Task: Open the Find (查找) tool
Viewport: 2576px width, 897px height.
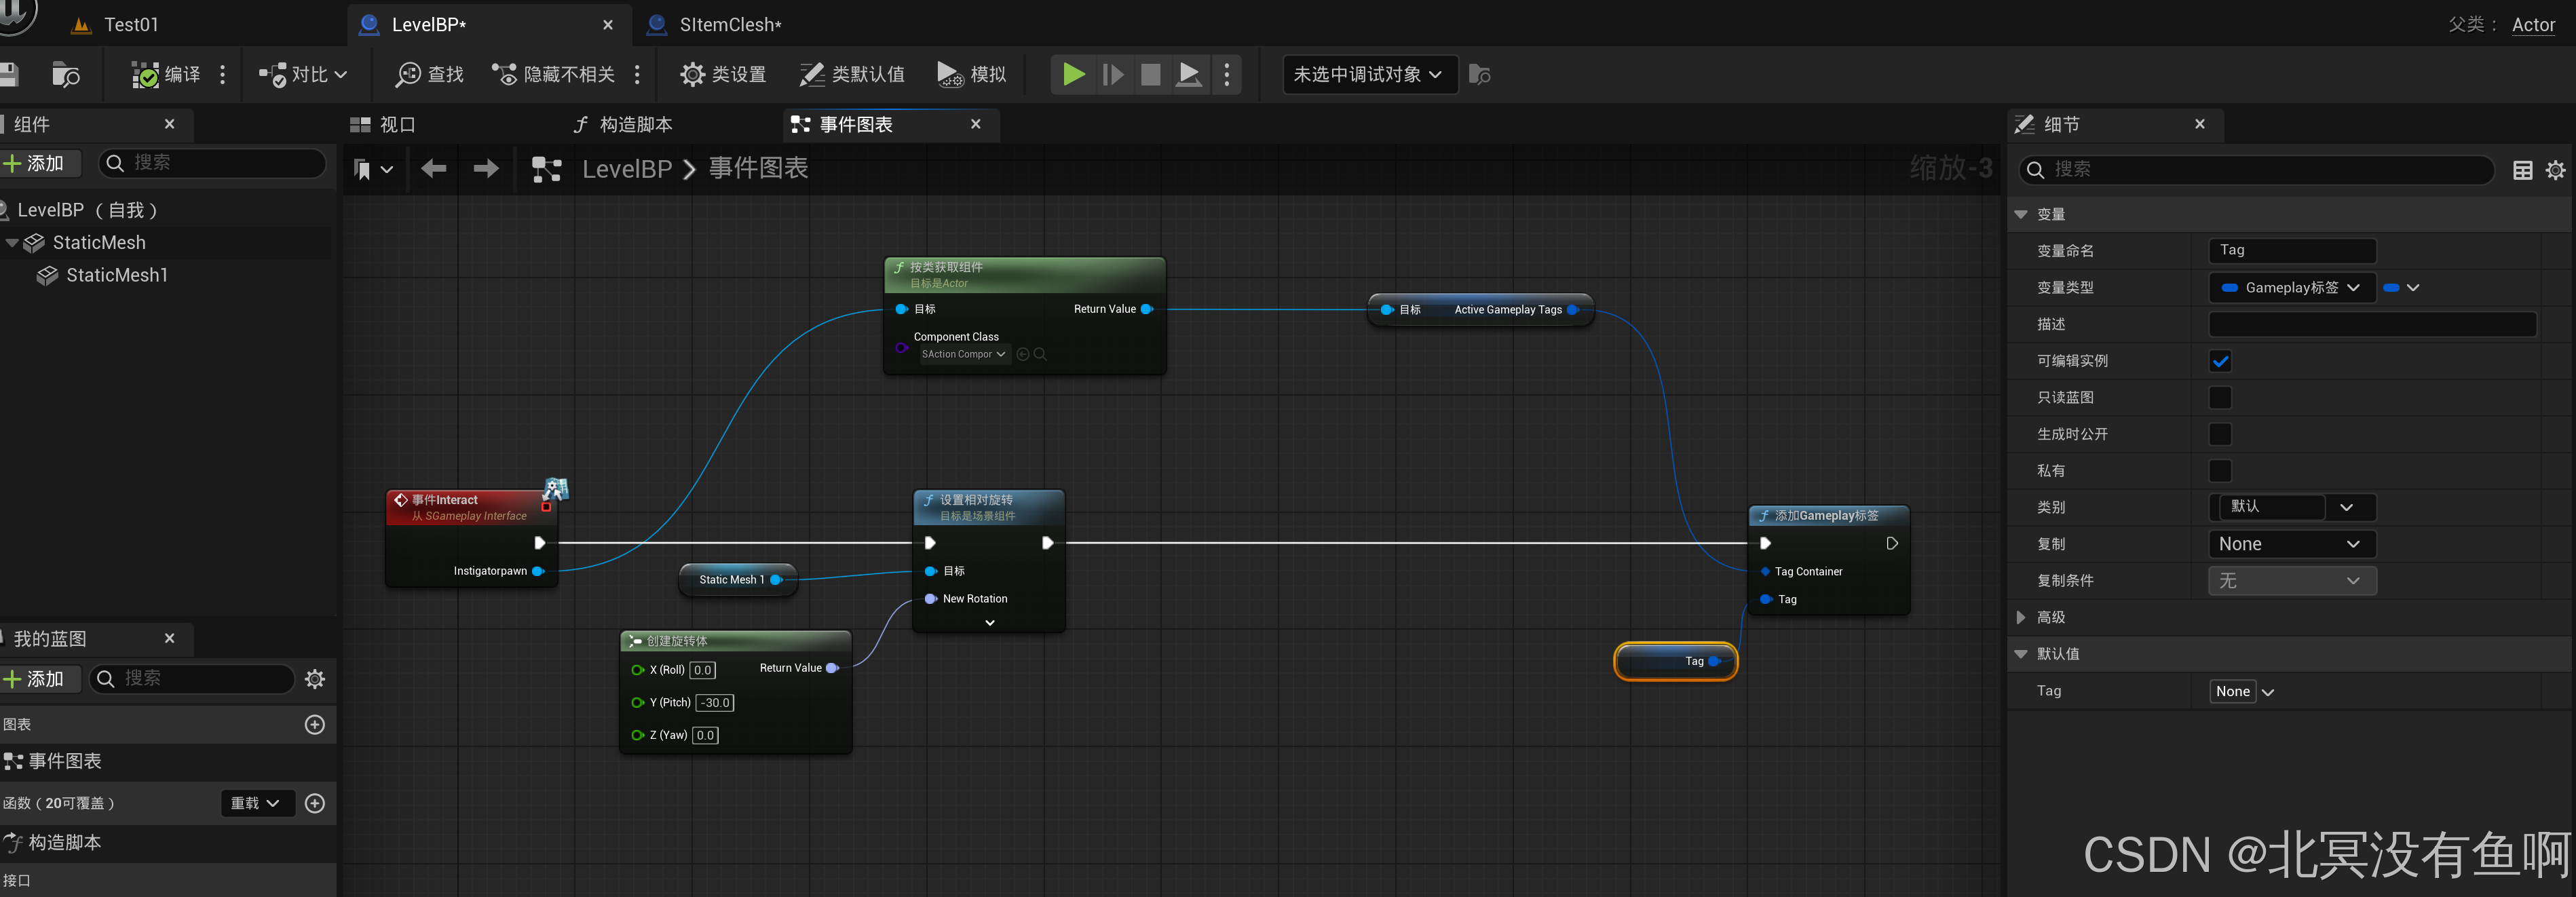Action: (430, 74)
